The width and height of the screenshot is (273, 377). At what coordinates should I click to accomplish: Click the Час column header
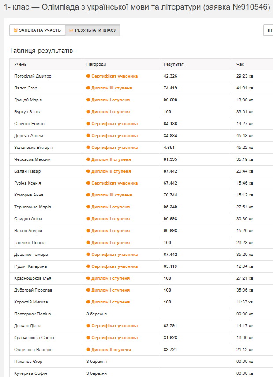[x=240, y=64]
